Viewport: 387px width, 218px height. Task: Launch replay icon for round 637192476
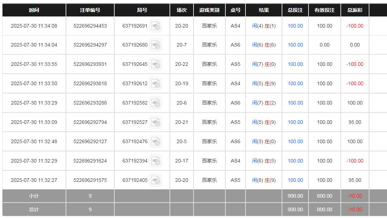pos(156,142)
